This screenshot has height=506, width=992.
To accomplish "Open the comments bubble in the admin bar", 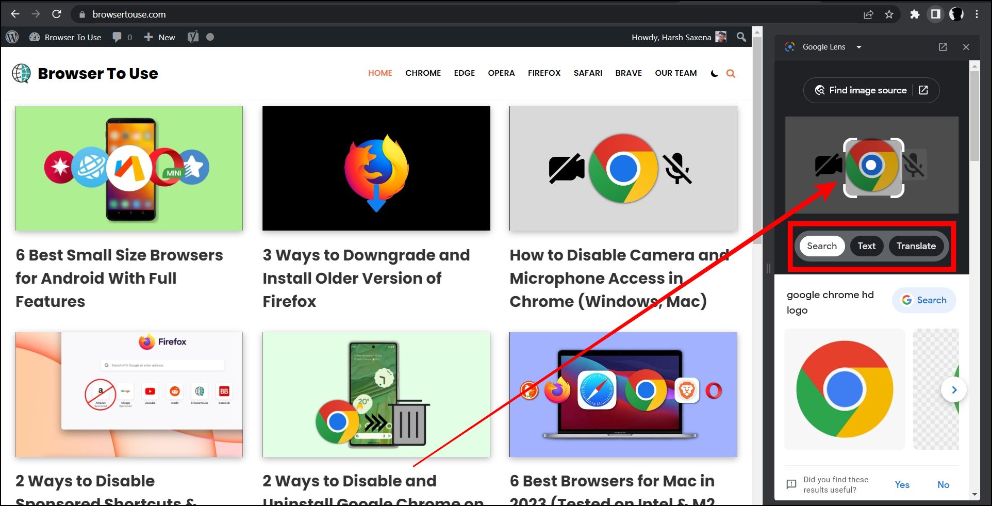I will pos(122,37).
